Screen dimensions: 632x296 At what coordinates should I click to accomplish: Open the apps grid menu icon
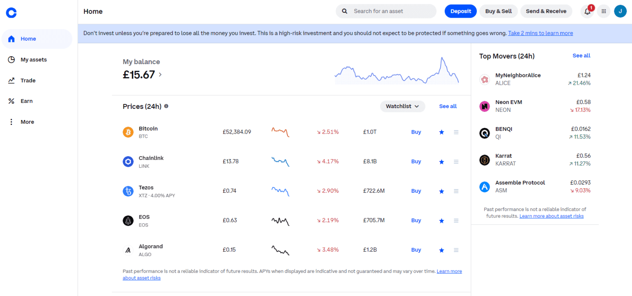click(604, 12)
